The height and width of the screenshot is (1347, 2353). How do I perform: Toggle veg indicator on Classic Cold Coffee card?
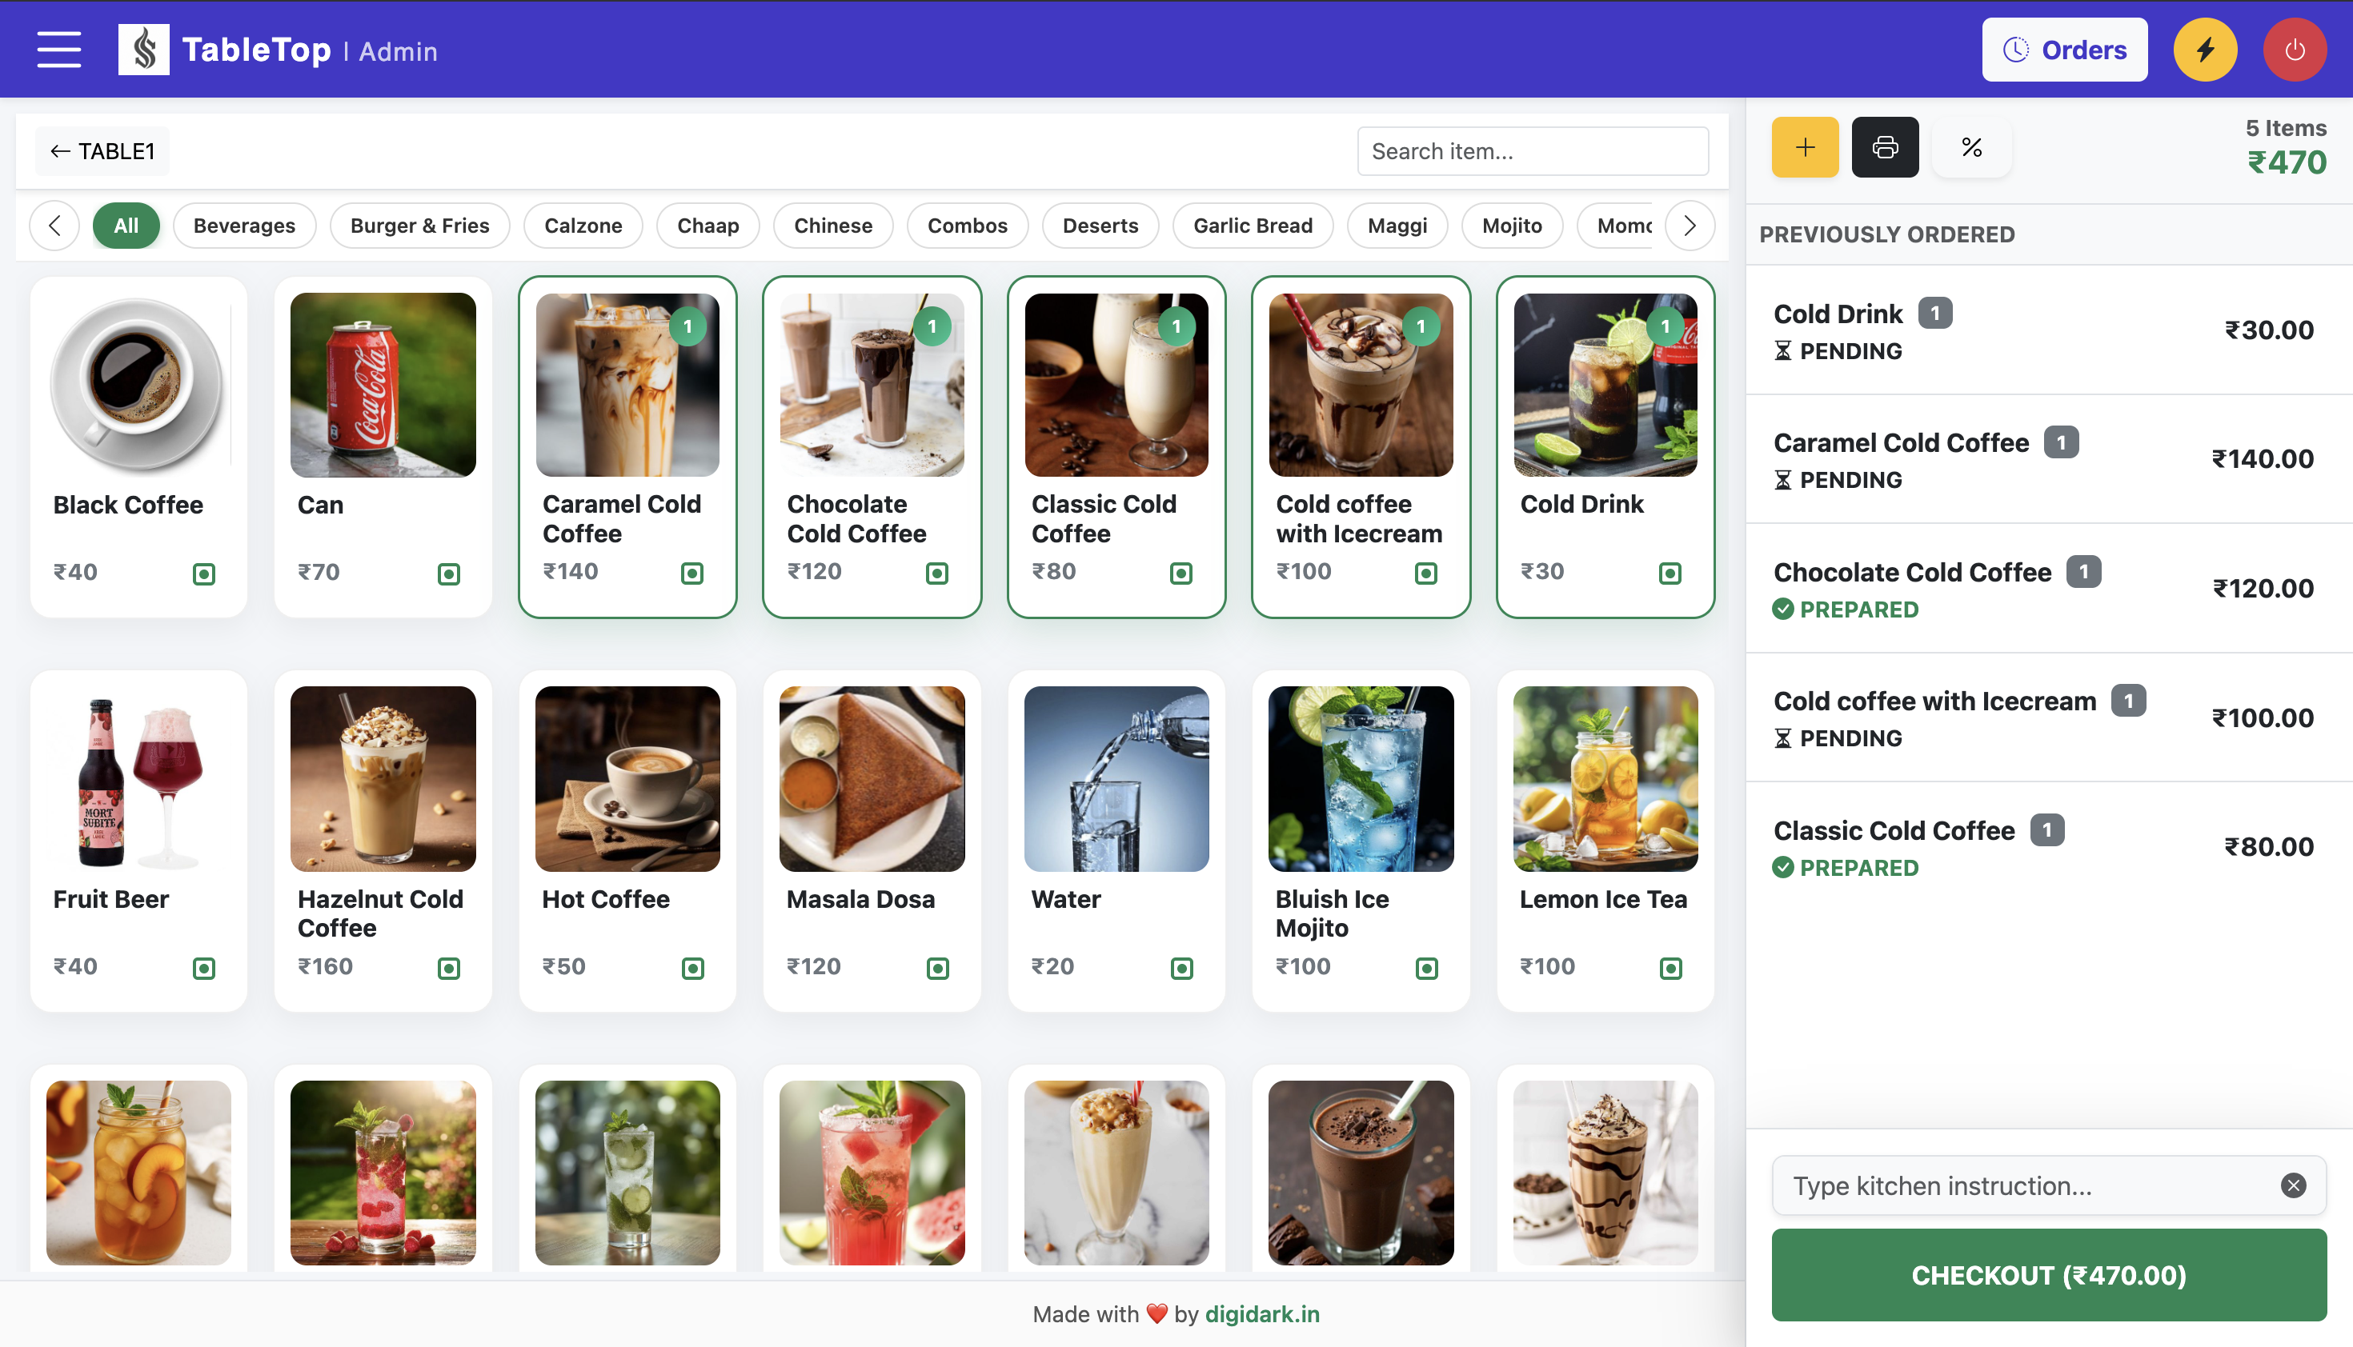click(x=1181, y=573)
